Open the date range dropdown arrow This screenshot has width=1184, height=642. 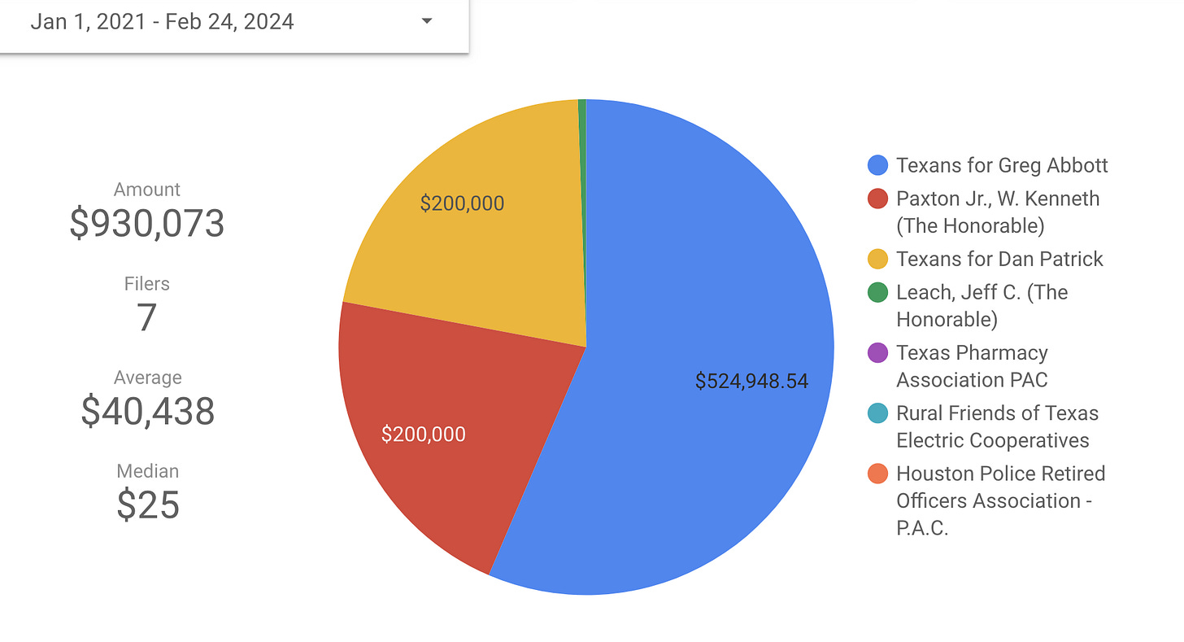click(427, 21)
